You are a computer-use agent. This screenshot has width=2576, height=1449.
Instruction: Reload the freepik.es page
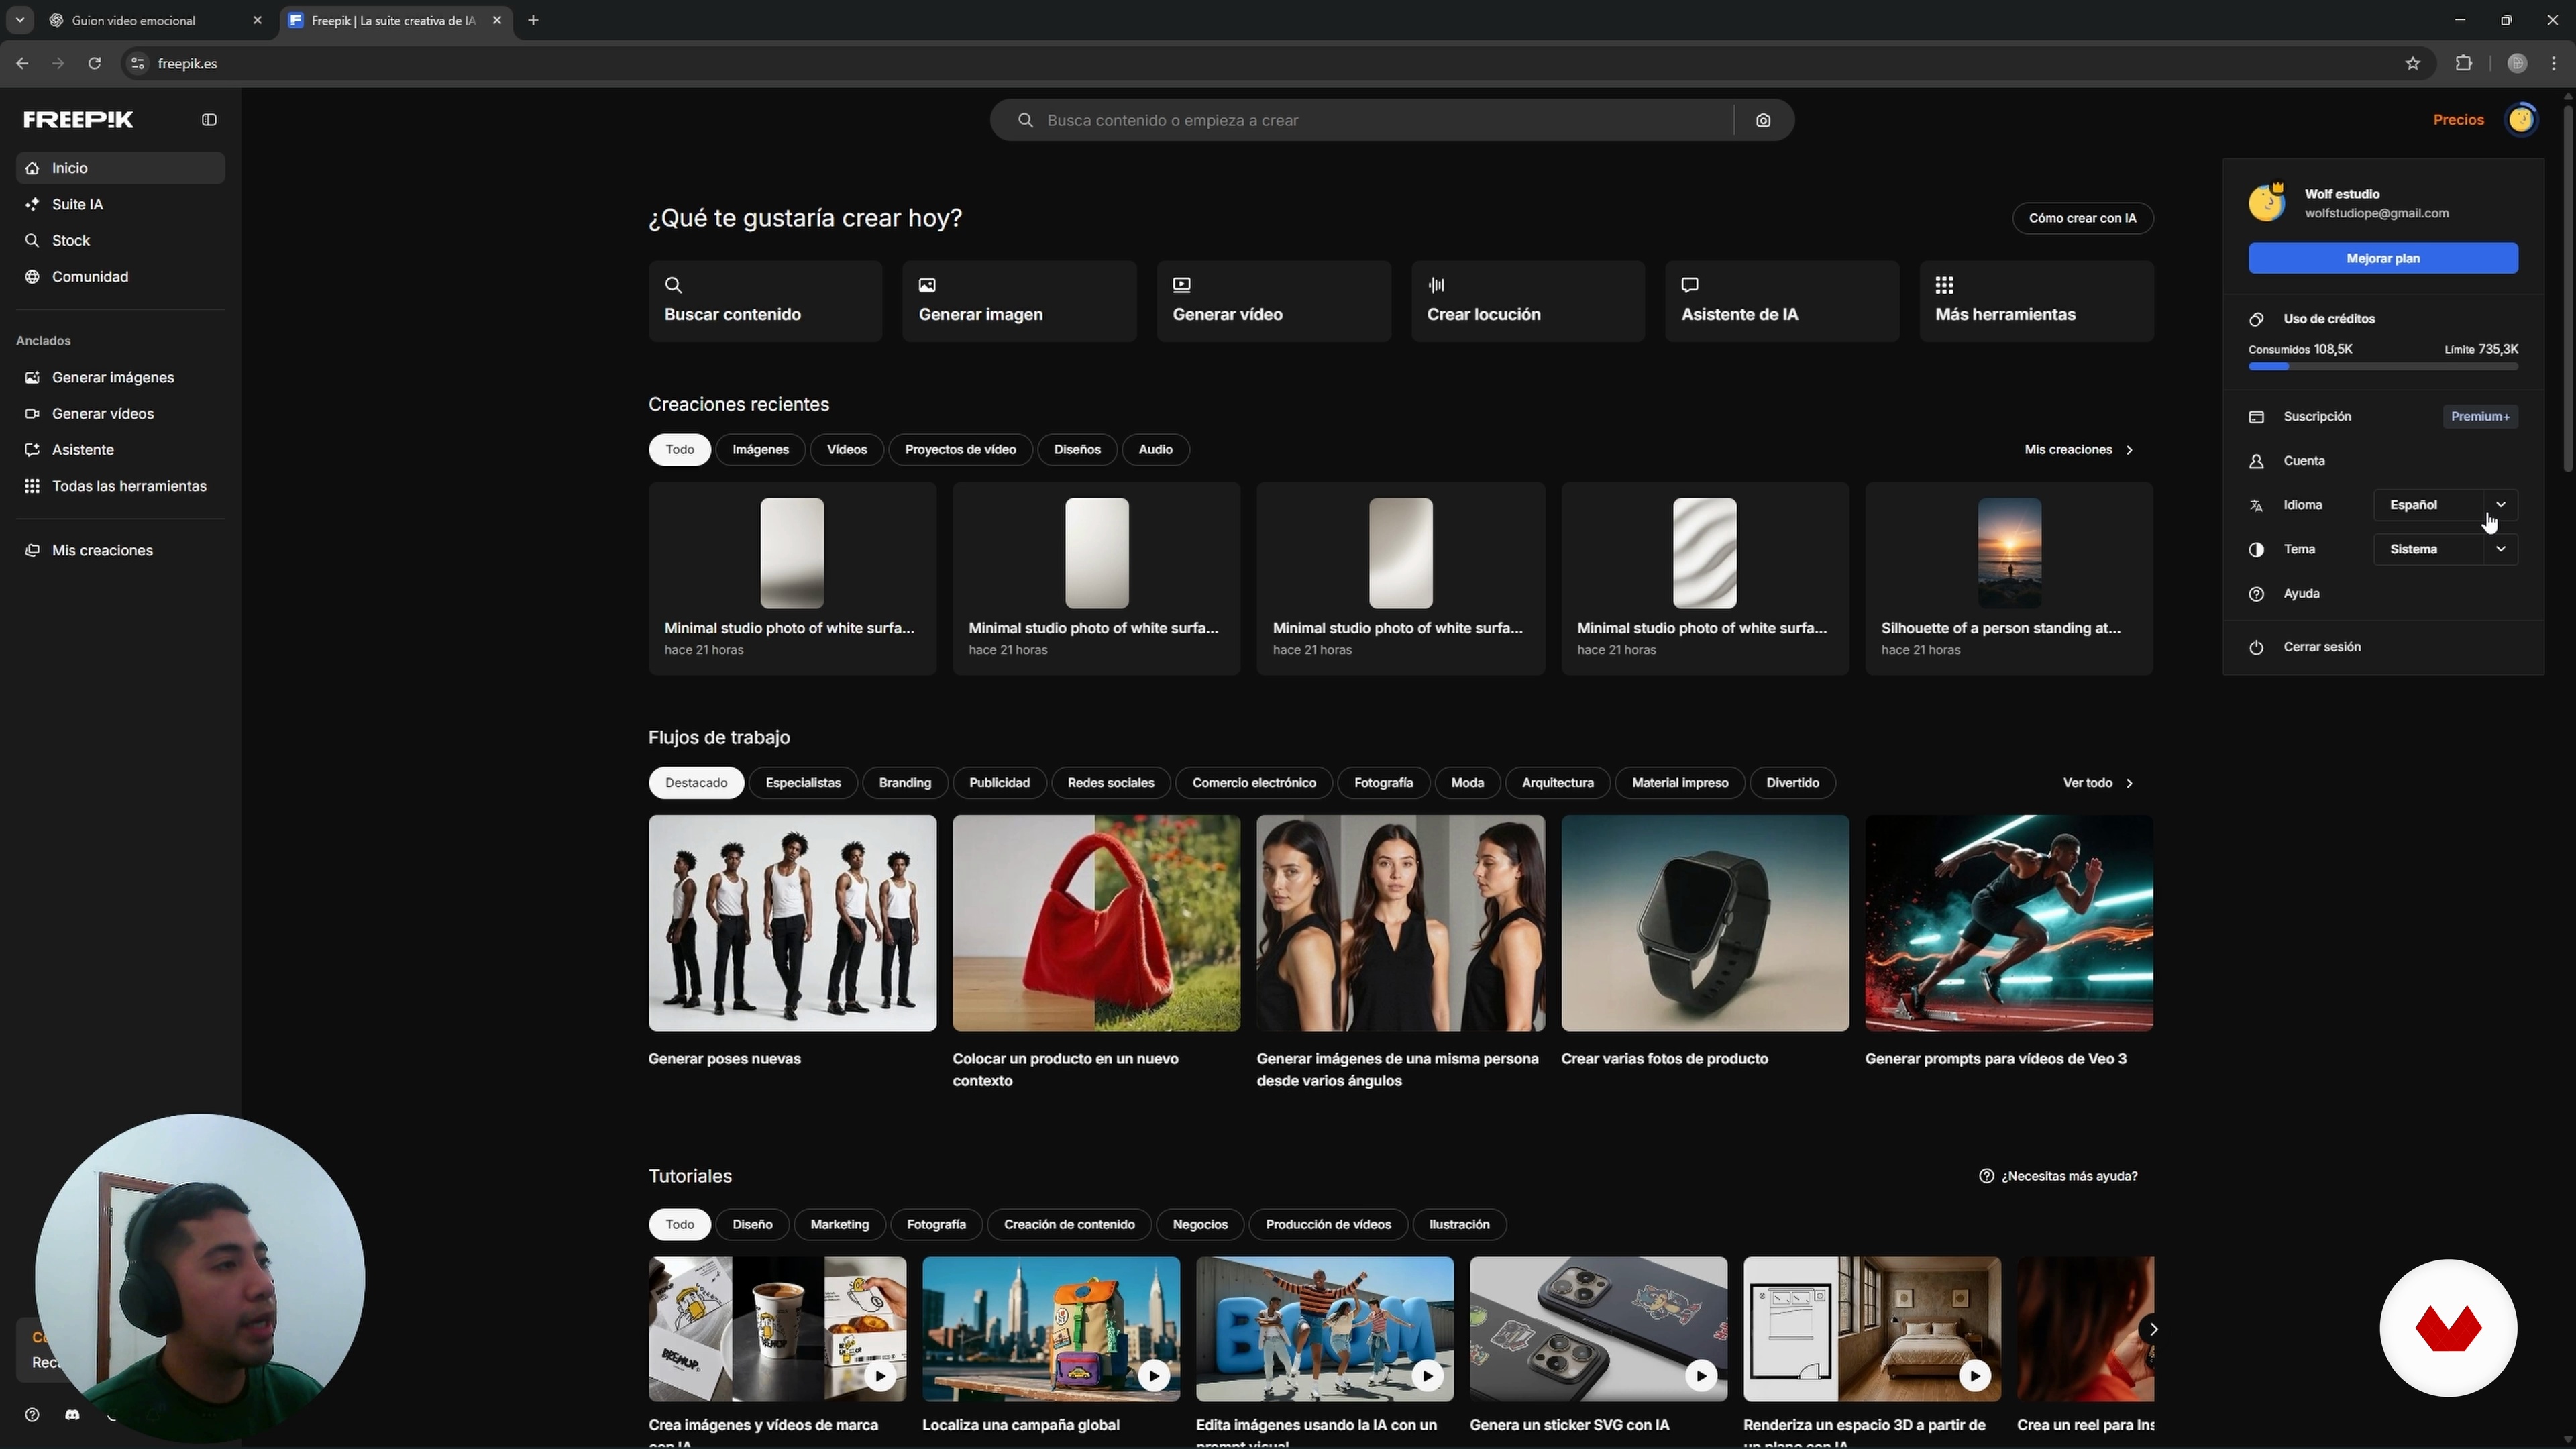pyautogui.click(x=94, y=63)
